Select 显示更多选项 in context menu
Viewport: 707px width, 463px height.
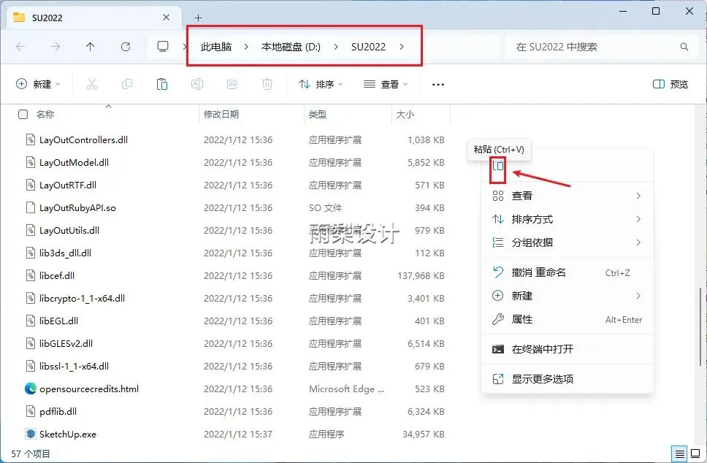pyautogui.click(x=567, y=379)
